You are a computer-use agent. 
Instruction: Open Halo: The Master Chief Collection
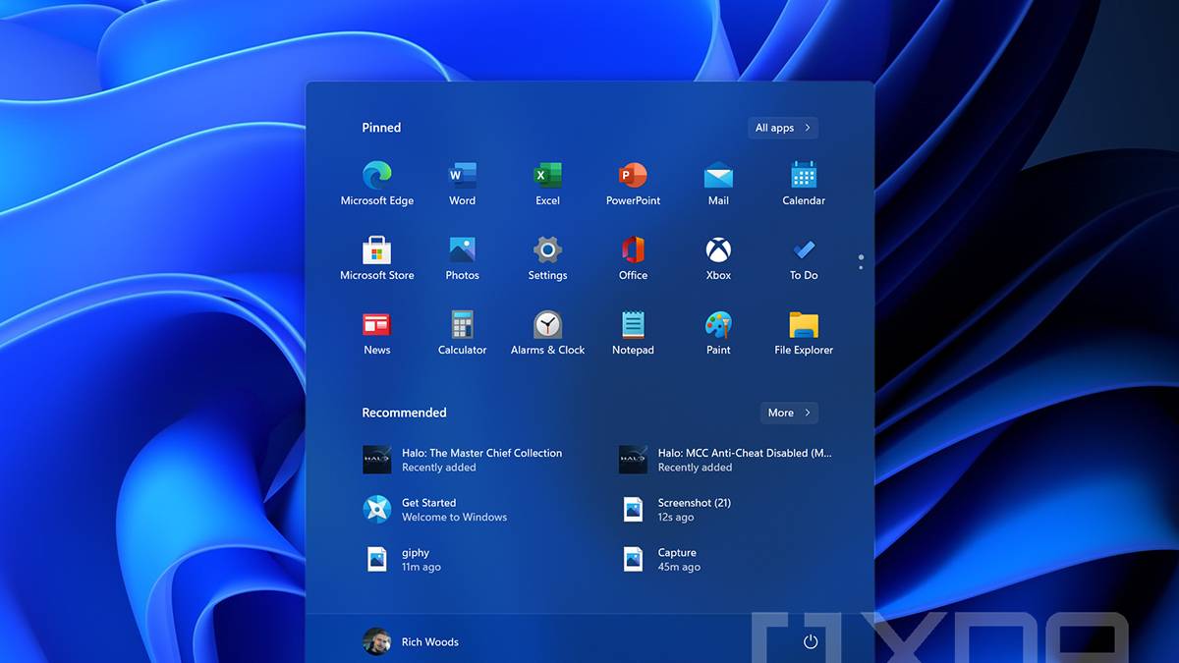(463, 460)
